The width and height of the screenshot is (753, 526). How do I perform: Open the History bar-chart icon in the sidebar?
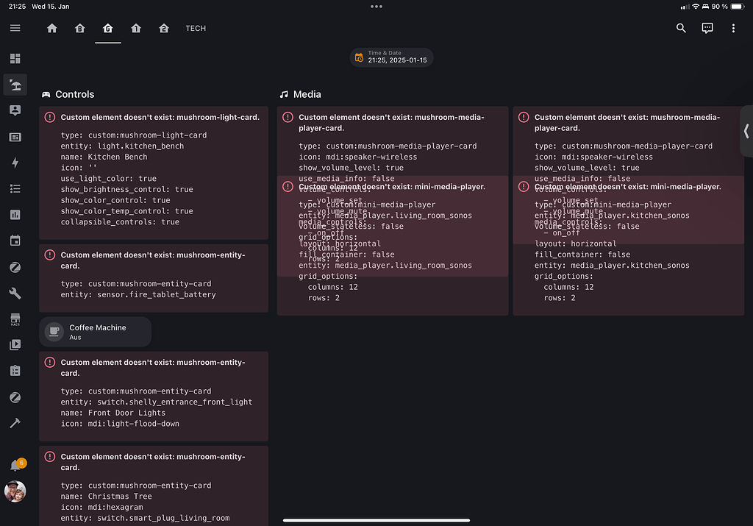[x=15, y=214]
